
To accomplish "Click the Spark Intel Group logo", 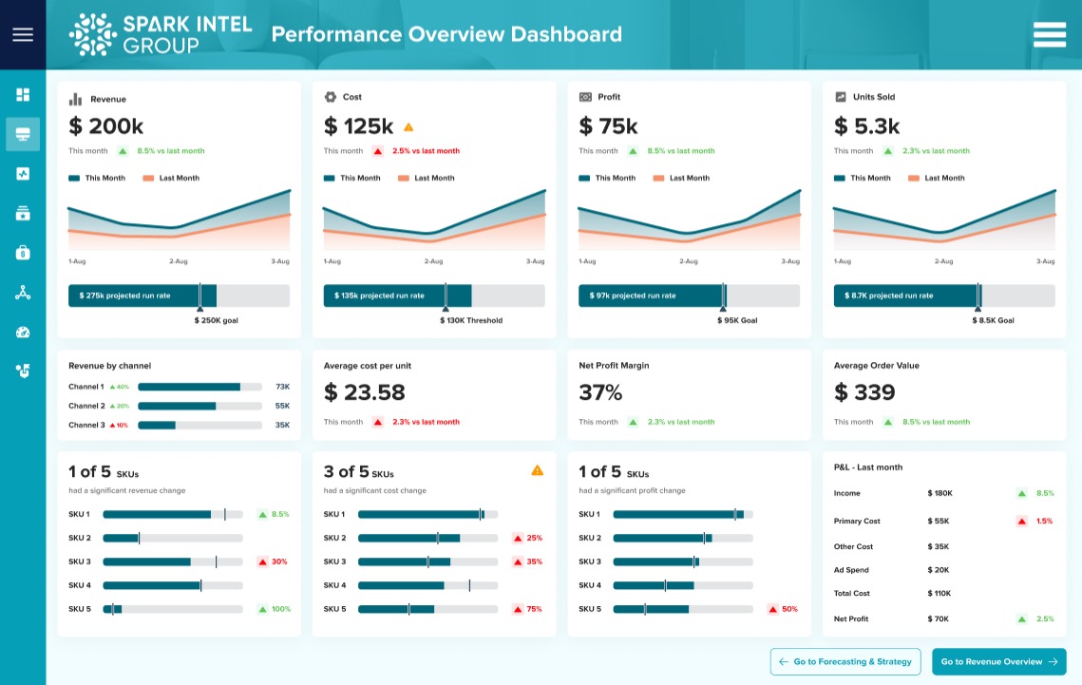I will click(x=161, y=34).
